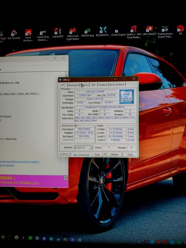The height and width of the screenshot is (248, 186).
Task: Click the Code Name value Coffee Lake
Action: click(85, 95)
